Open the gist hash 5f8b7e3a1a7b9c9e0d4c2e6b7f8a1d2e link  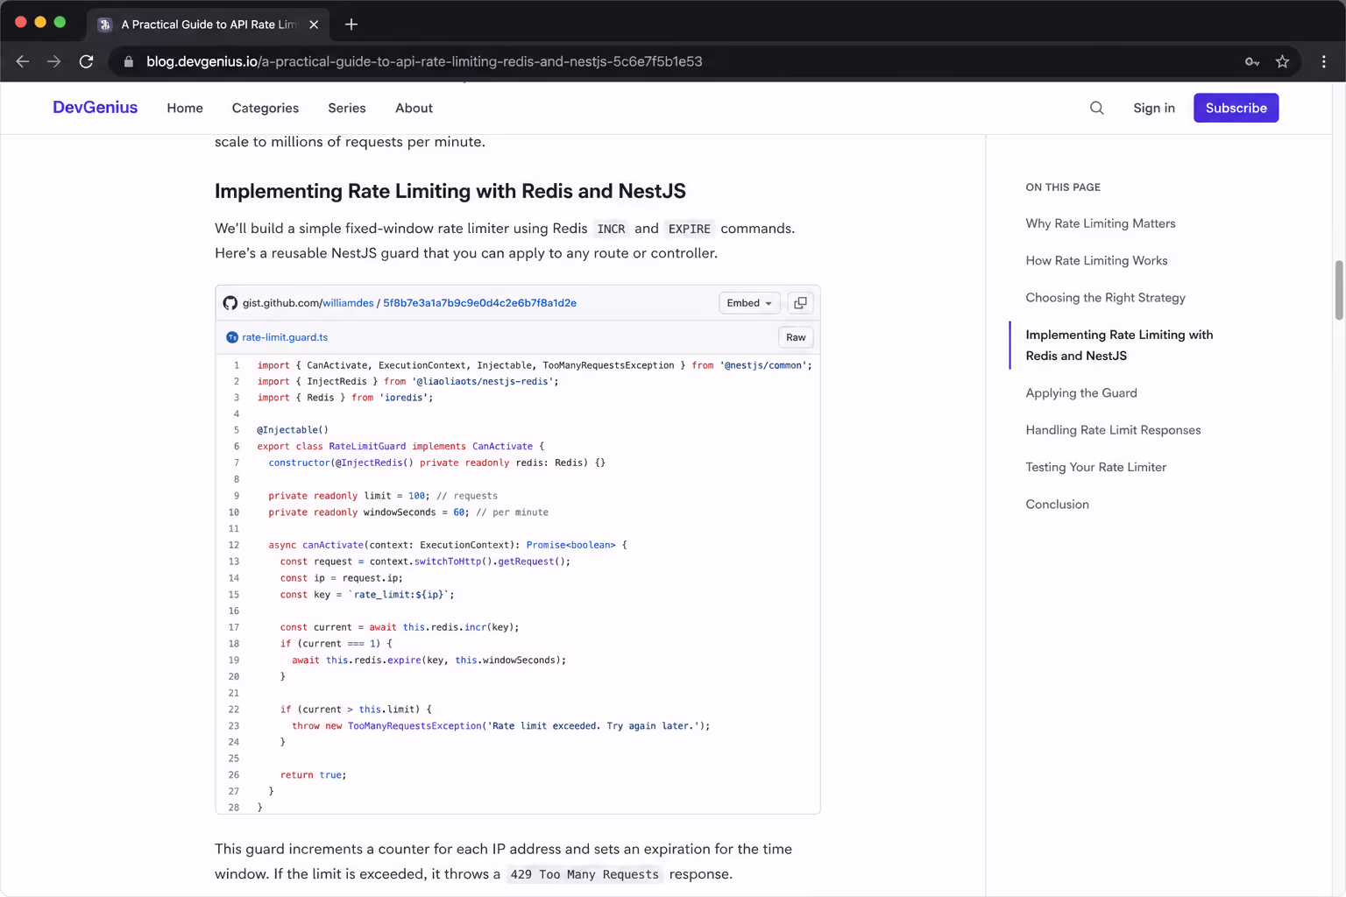tap(479, 303)
